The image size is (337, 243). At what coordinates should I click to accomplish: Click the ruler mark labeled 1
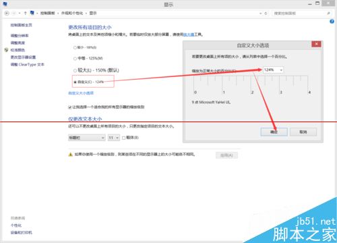point(224,92)
